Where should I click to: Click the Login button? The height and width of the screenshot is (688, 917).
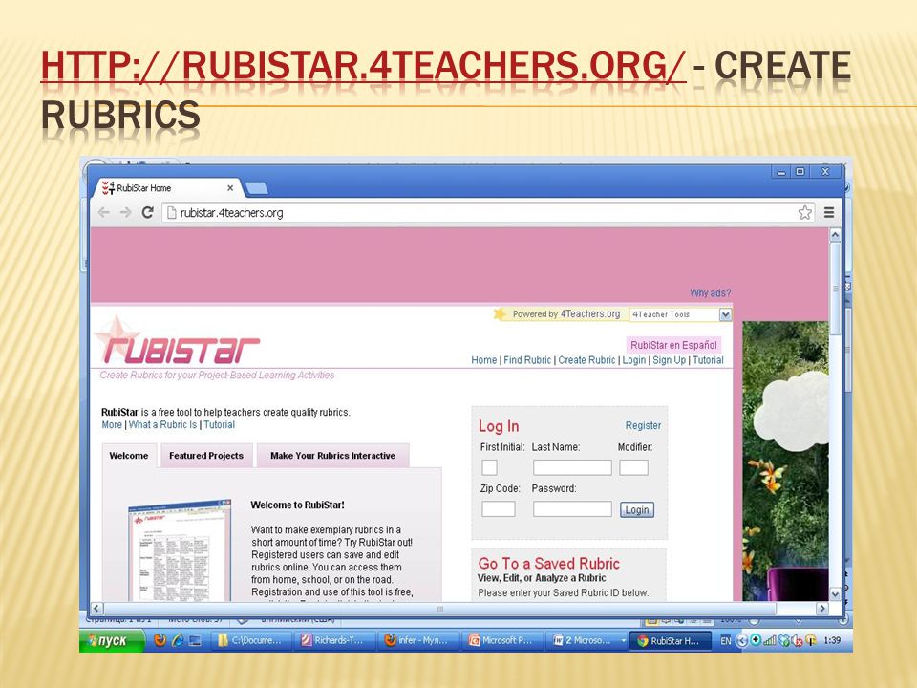tap(637, 510)
